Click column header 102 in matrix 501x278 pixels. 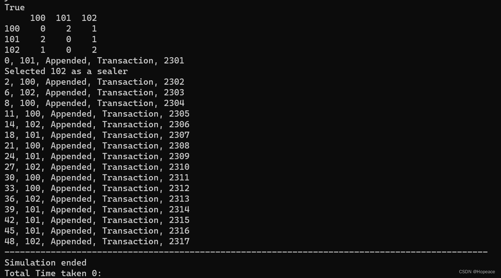[x=89, y=18]
